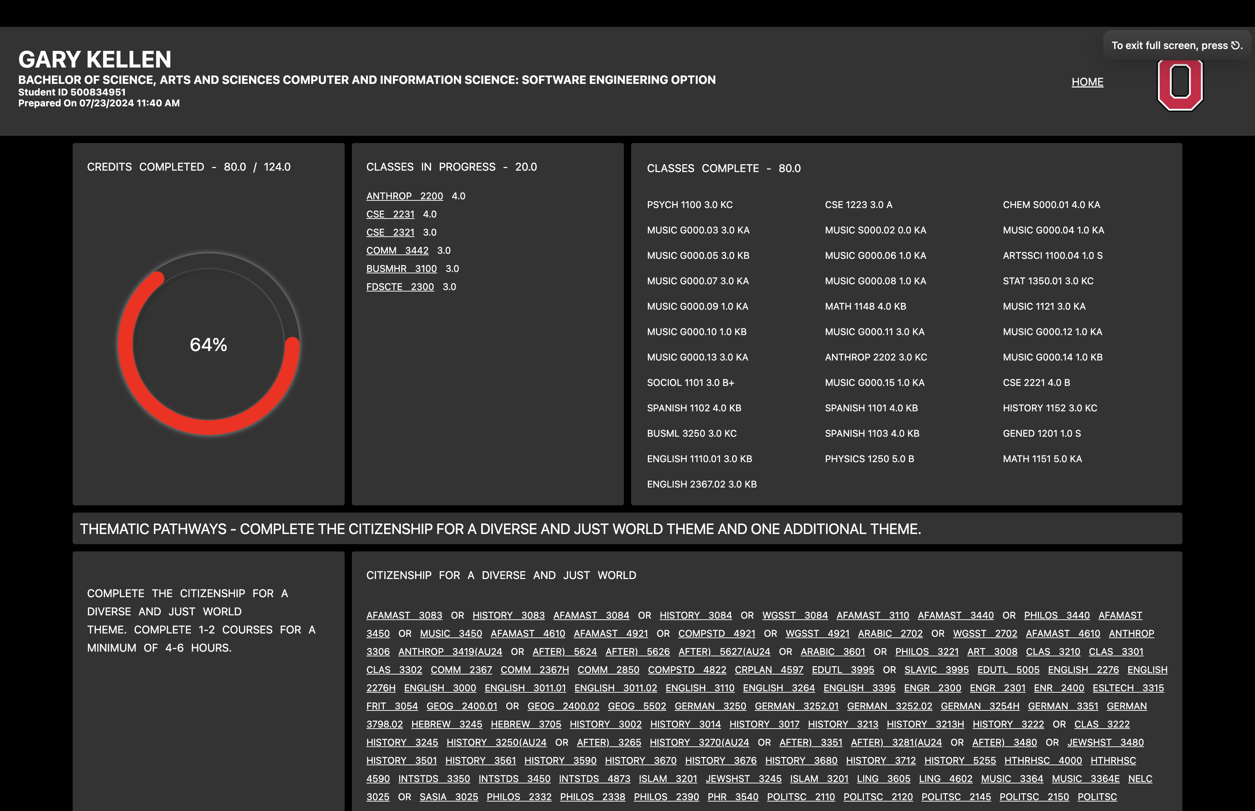Open the FDSCTE 2300 course link

click(400, 286)
